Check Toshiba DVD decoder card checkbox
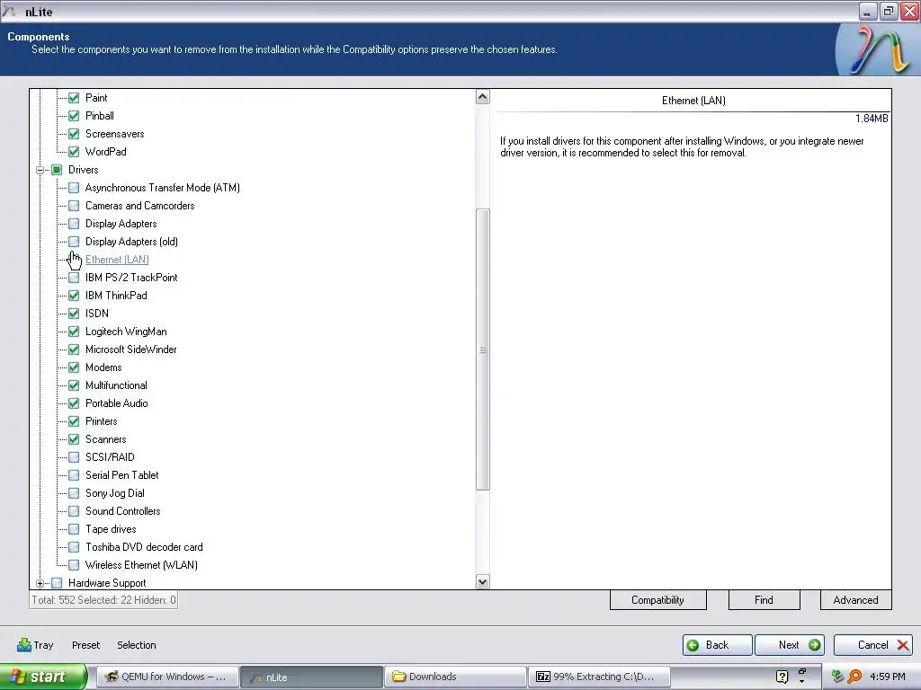921x690 pixels. click(x=74, y=547)
